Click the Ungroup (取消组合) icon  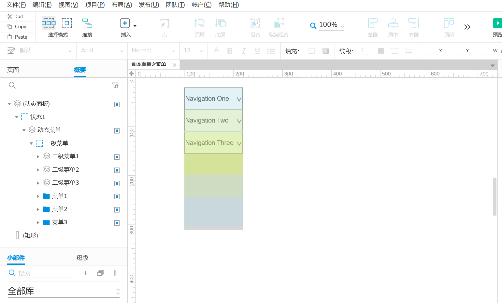[279, 23]
